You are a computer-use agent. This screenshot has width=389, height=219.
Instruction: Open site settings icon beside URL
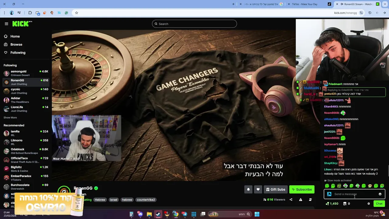coord(361,13)
